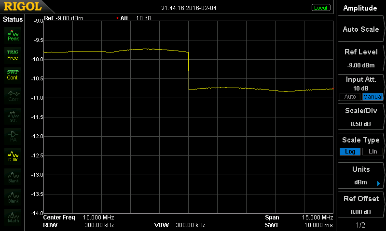Go to menu page 1/2 indicator
Viewport: 386px width, 231px height.
tap(361, 225)
